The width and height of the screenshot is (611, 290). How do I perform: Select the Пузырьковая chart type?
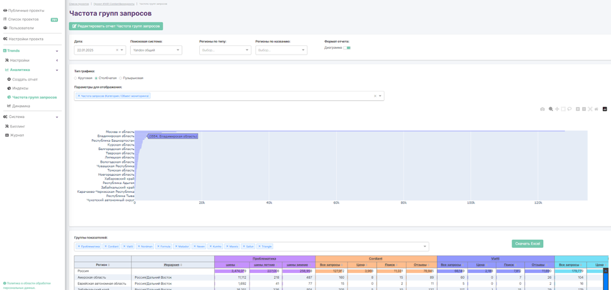click(x=121, y=78)
